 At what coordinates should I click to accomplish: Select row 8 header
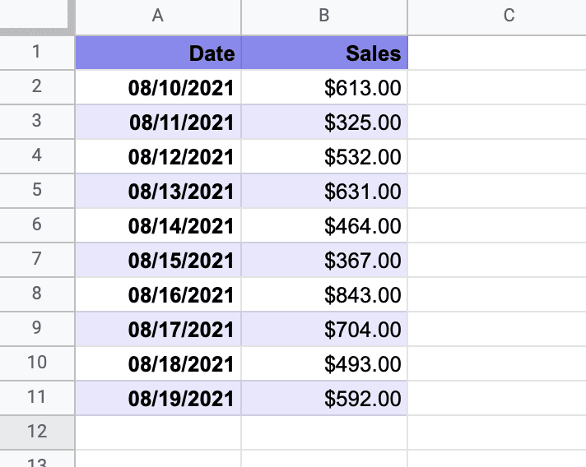click(x=37, y=294)
